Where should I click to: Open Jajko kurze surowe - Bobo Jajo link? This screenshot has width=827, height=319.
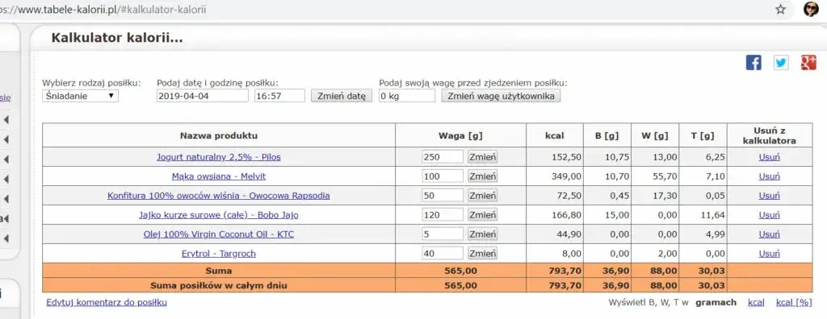coord(218,215)
